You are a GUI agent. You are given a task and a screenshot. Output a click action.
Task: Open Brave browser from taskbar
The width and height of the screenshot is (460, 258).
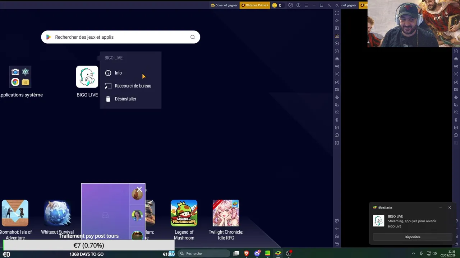click(x=247, y=253)
